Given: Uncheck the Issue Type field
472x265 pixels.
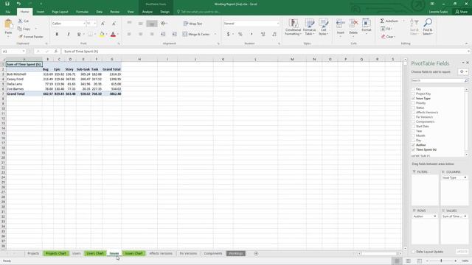Looking at the screenshot, I should pyautogui.click(x=413, y=99).
